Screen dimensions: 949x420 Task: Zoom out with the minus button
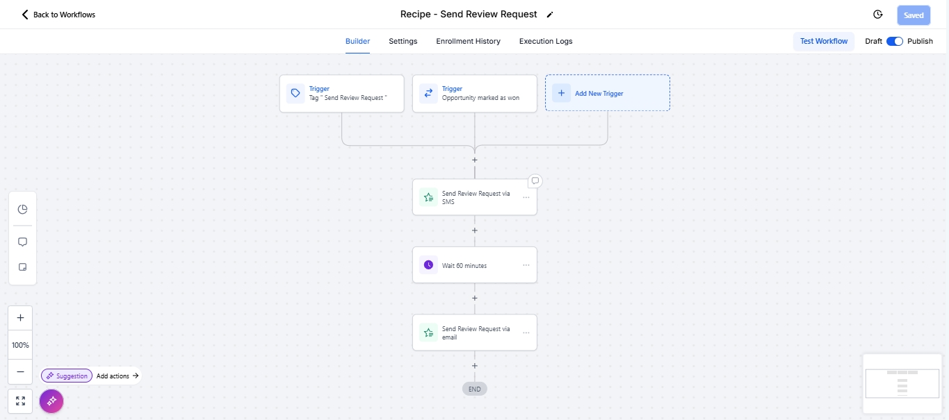pyautogui.click(x=20, y=372)
